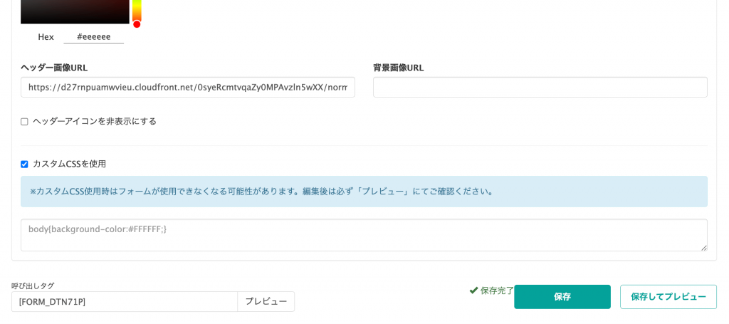Click the プレビュー button next to the tag

point(266,302)
